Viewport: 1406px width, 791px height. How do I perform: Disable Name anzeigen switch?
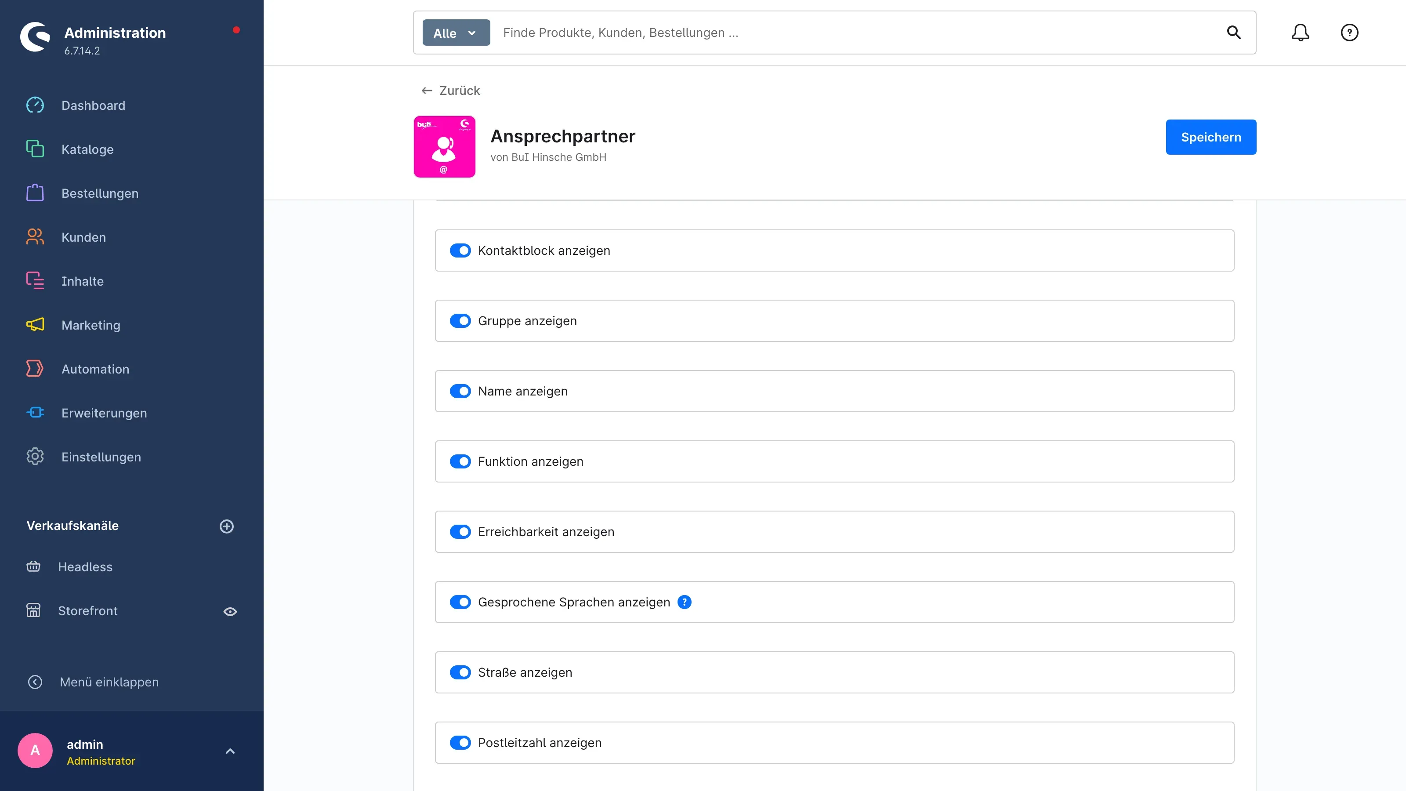point(460,392)
